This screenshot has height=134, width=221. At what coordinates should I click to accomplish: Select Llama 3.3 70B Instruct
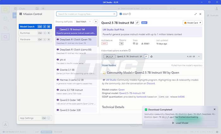76,92
